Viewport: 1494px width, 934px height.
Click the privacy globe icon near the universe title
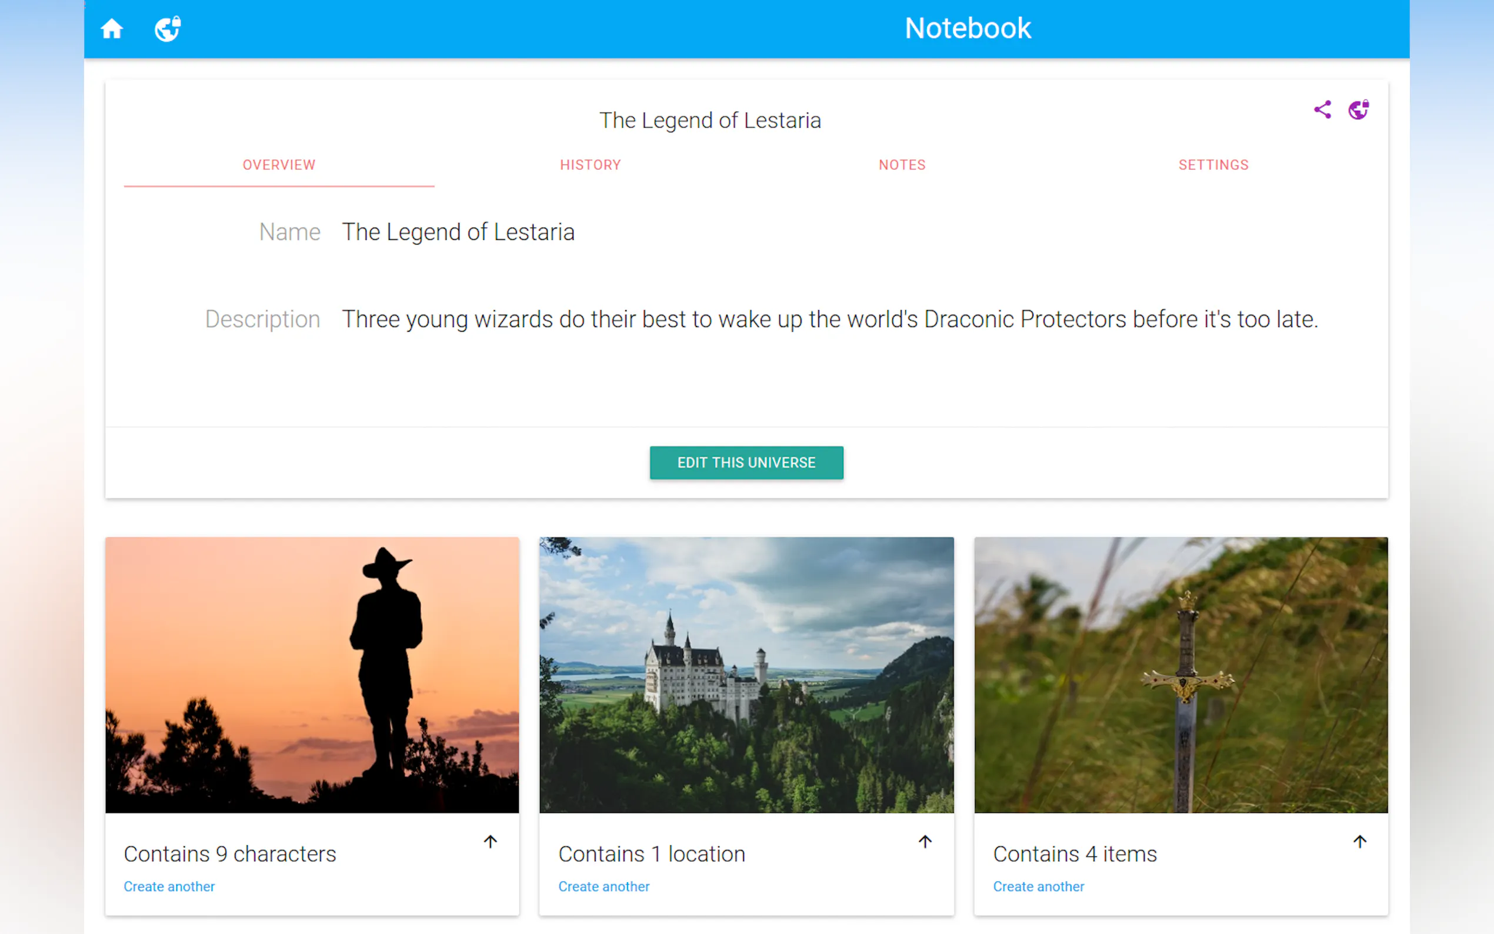[1358, 109]
